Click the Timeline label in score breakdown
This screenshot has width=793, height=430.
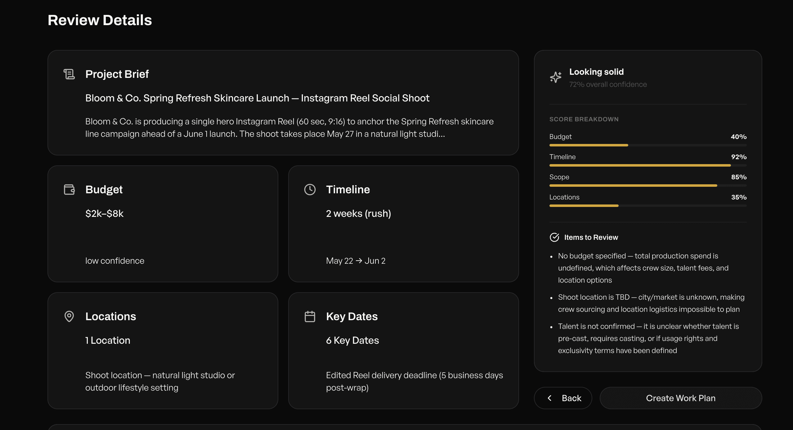(x=562, y=157)
